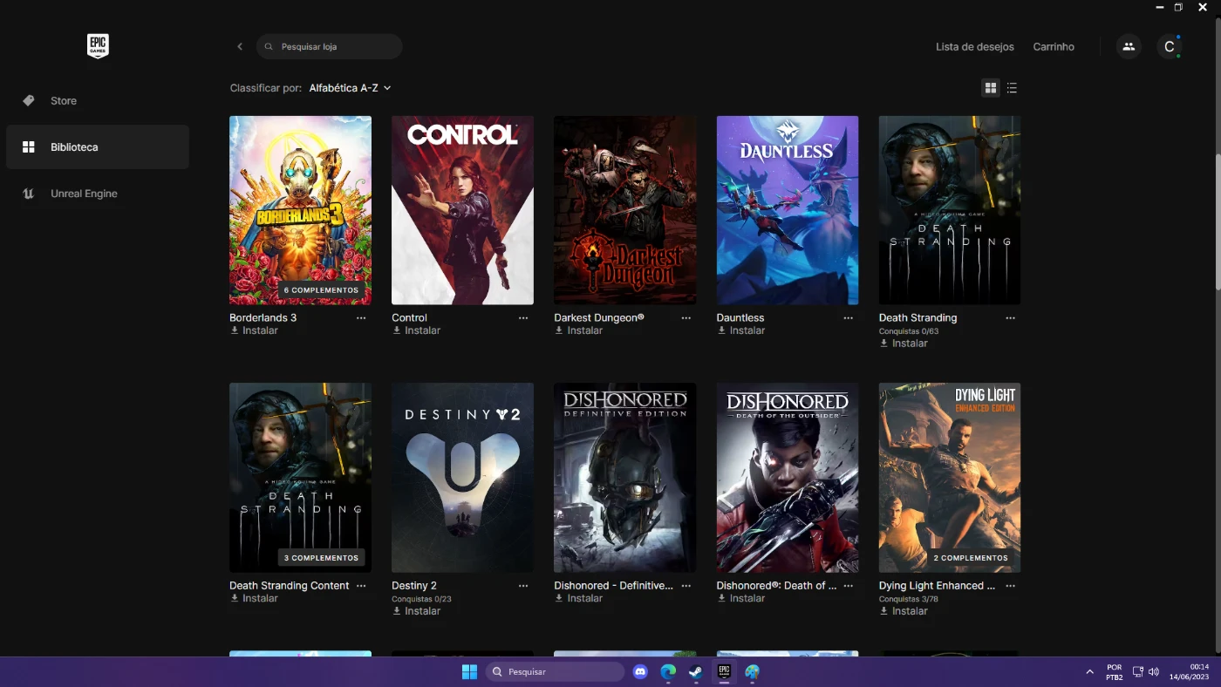Open the account profile avatar C
The width and height of the screenshot is (1221, 687).
click(x=1170, y=46)
